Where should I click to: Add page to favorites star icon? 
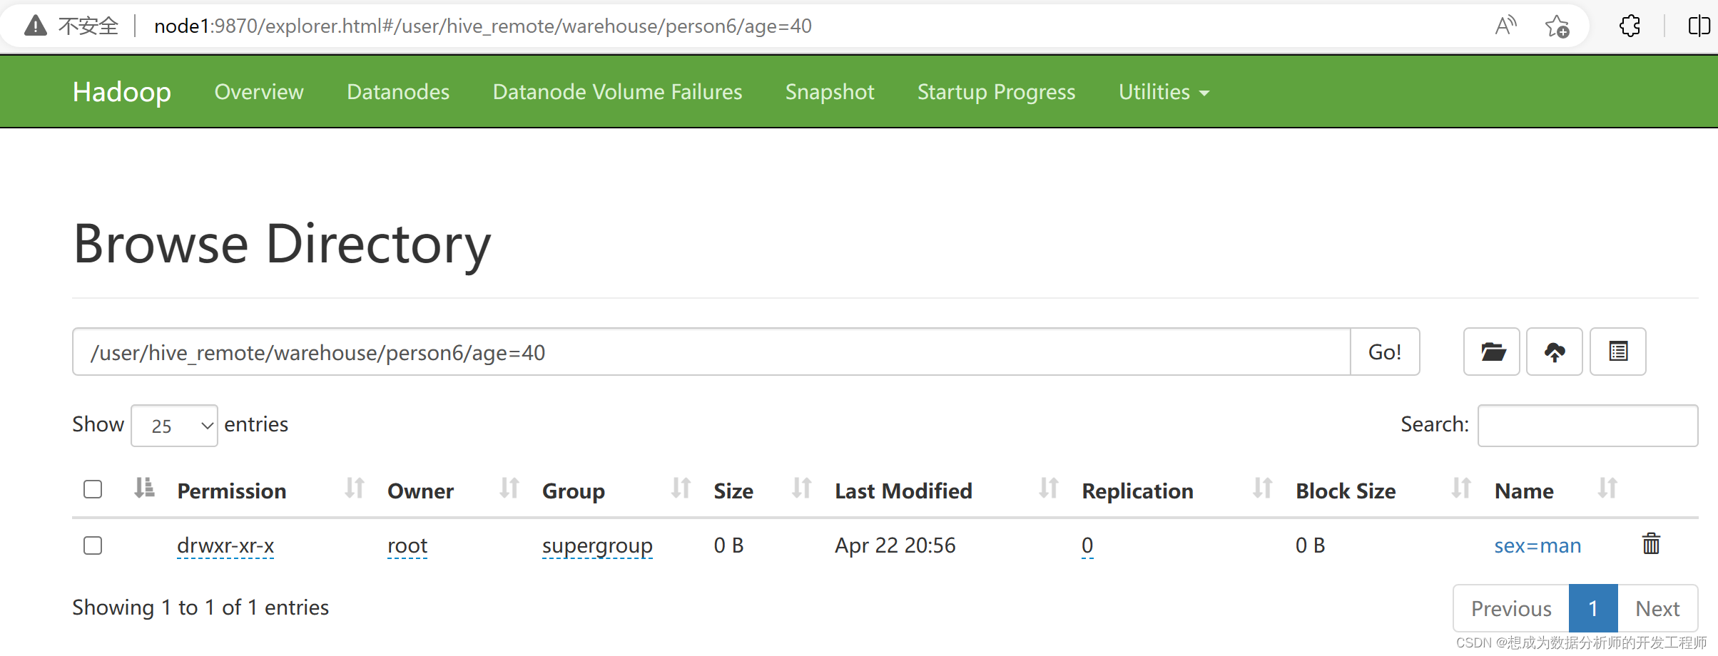pyautogui.click(x=1557, y=26)
